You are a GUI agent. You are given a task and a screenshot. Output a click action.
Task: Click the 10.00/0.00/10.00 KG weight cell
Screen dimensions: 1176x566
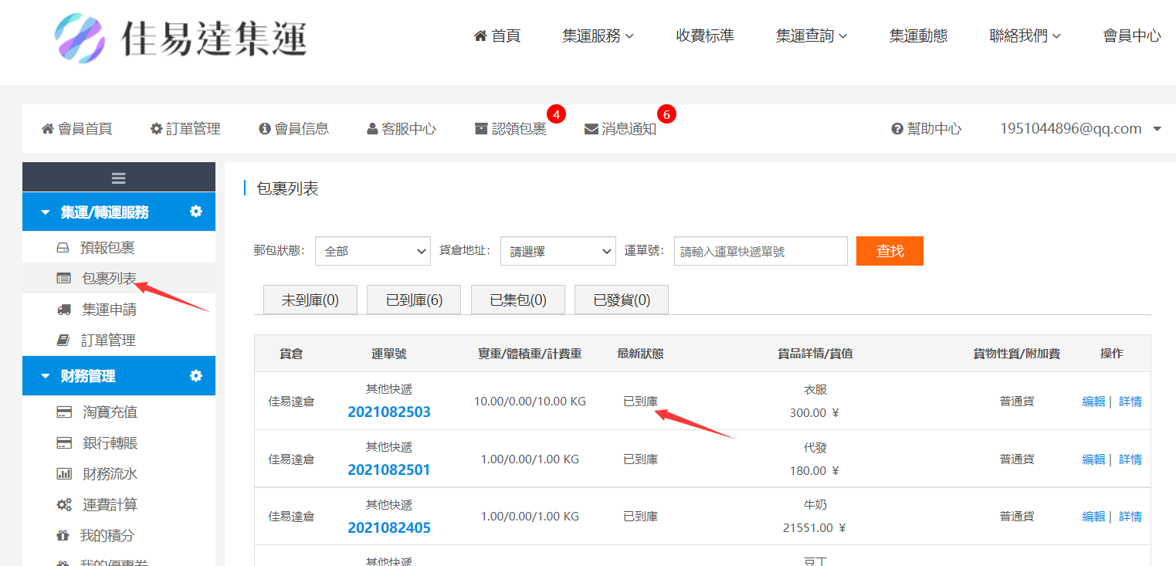[530, 402]
